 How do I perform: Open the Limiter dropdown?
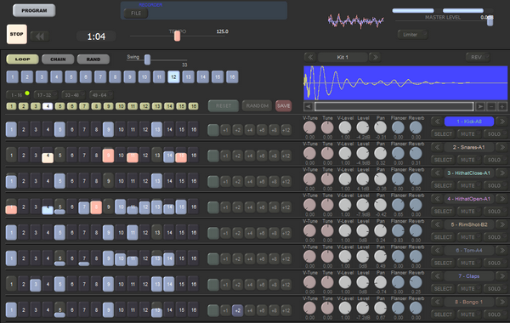tap(412, 35)
